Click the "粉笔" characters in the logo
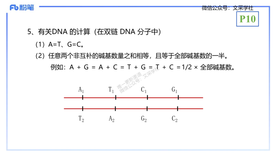The height and width of the screenshot is (155, 275). pyautogui.click(x=27, y=8)
